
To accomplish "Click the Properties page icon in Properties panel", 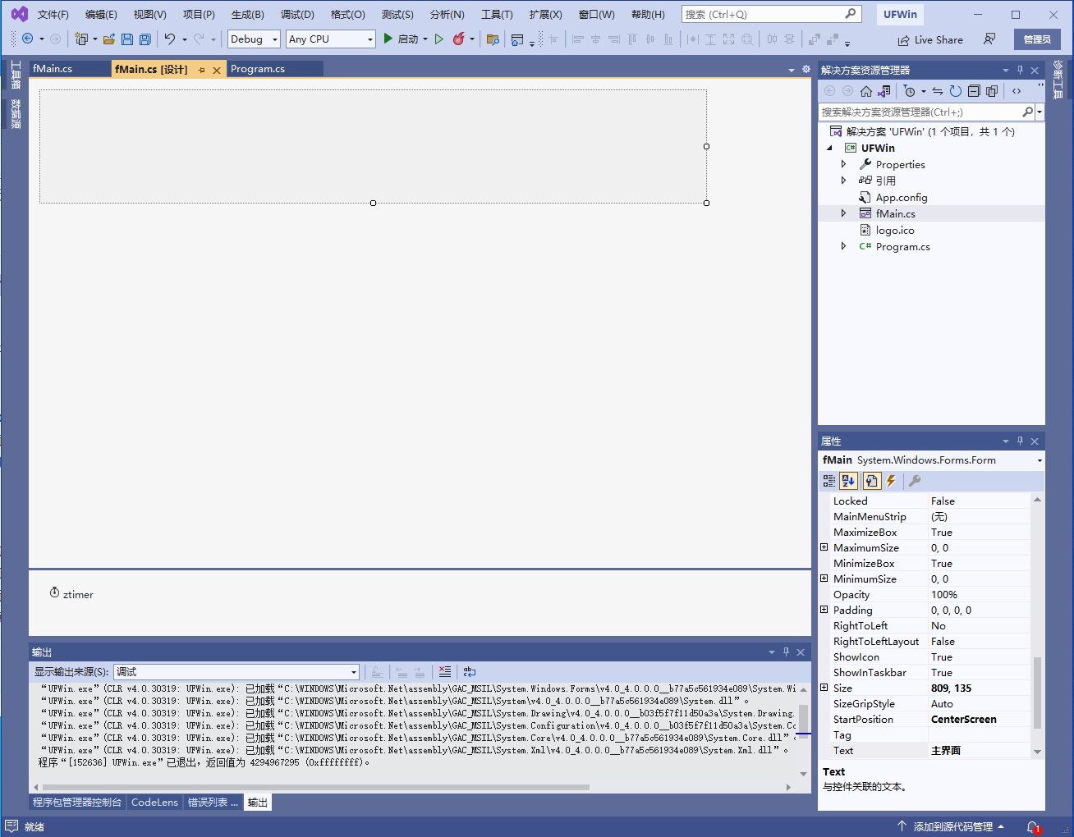I will (871, 481).
